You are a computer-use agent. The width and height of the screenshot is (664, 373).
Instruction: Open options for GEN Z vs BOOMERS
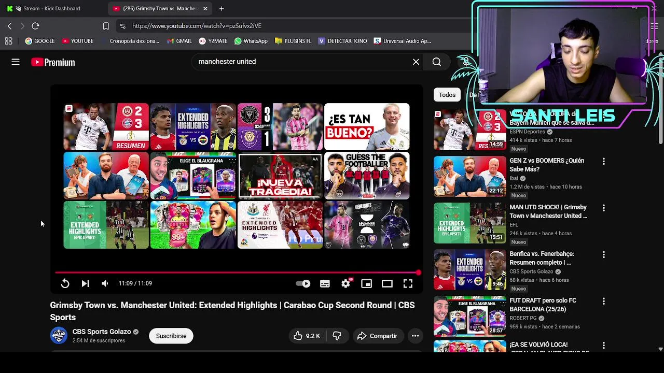603,162
